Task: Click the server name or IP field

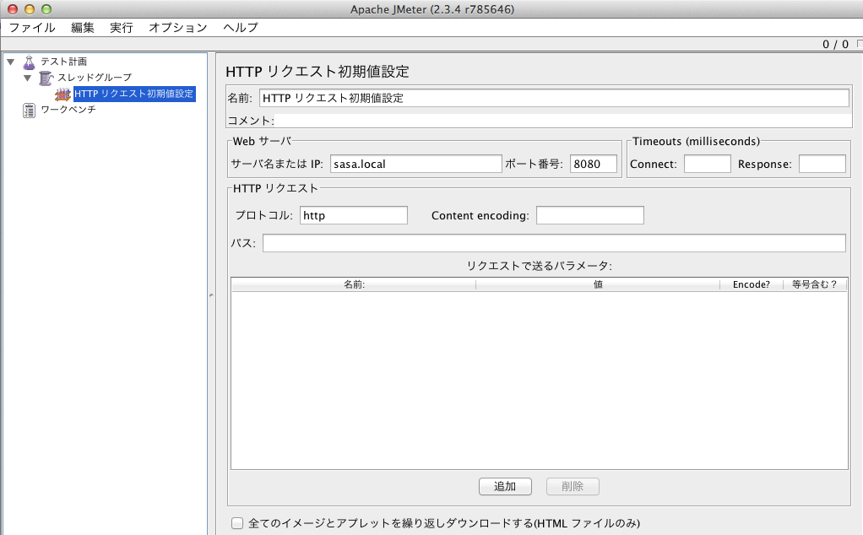Action: (x=415, y=164)
